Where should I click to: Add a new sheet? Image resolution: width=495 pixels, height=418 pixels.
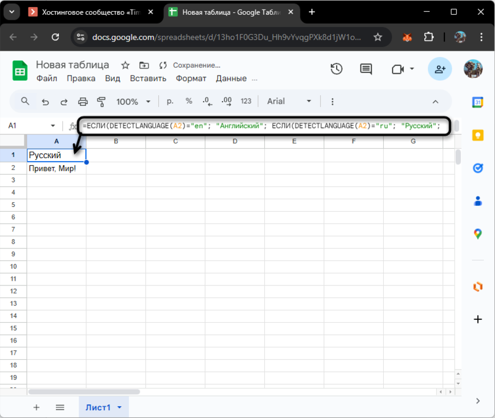tap(36, 407)
